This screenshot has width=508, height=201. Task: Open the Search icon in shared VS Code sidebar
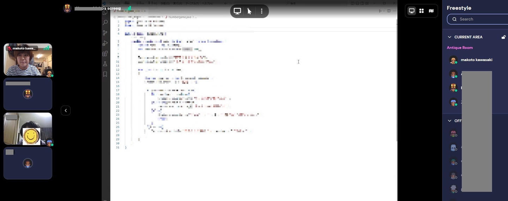point(105,23)
